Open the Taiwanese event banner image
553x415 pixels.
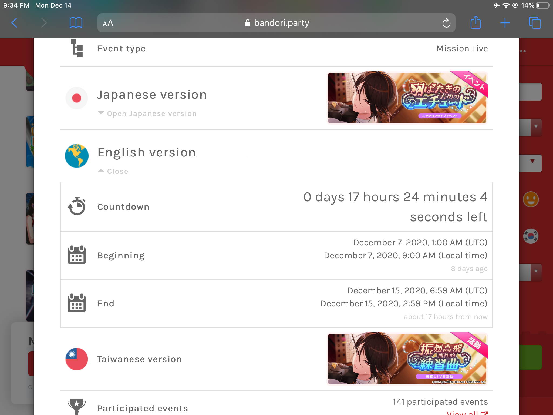click(x=407, y=359)
